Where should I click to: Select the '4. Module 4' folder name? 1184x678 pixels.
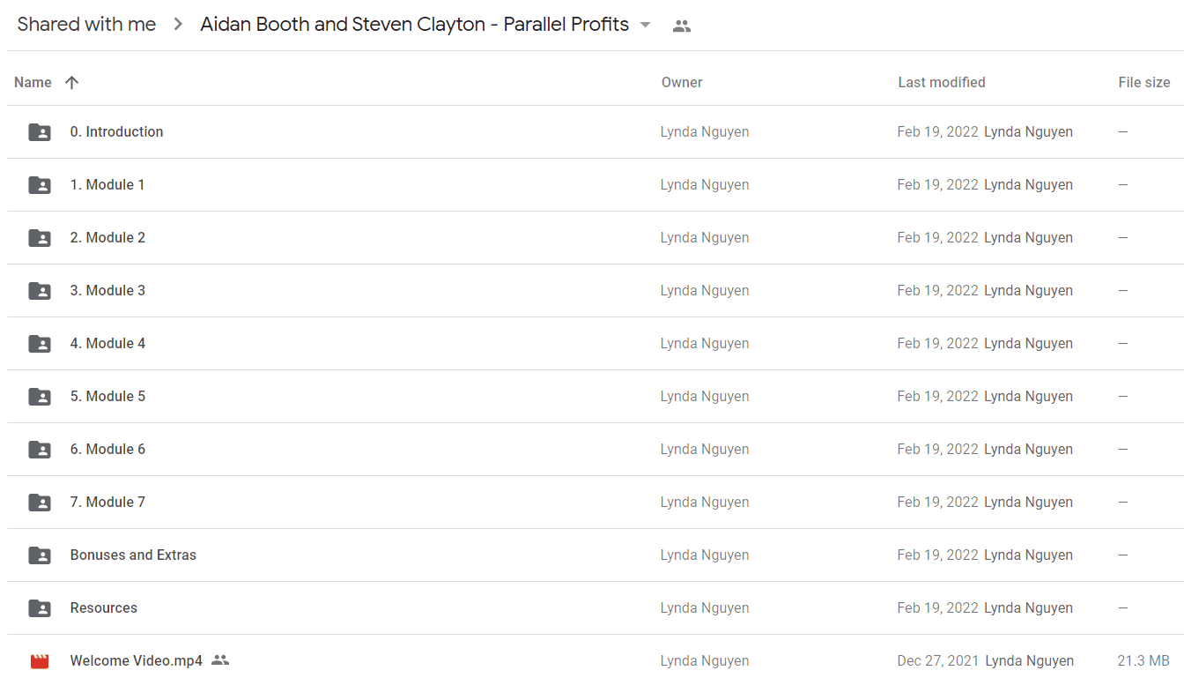point(107,343)
